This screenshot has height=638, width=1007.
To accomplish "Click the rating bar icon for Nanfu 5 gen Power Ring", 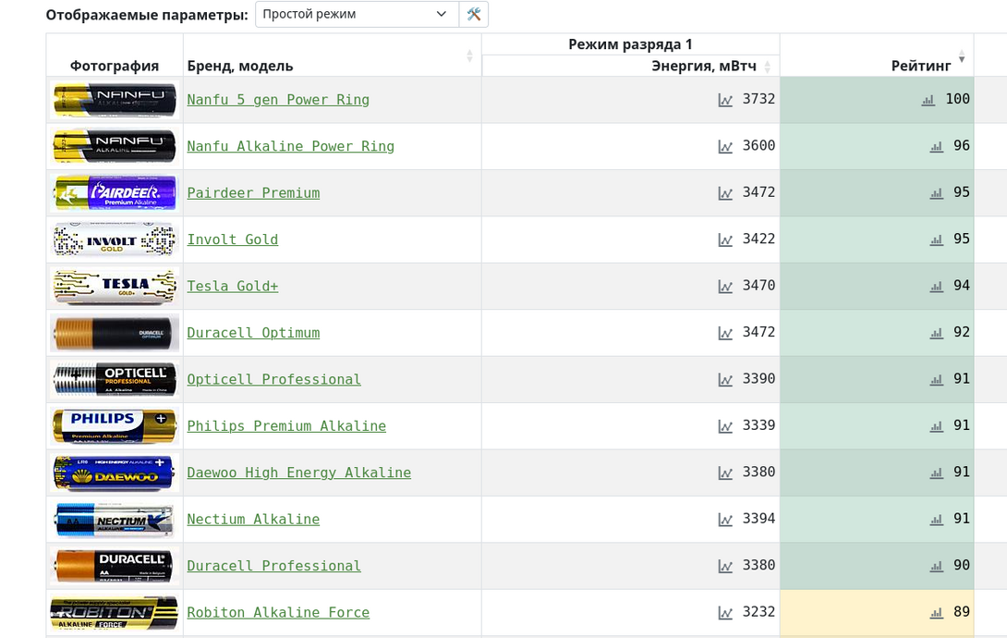I will tap(928, 100).
